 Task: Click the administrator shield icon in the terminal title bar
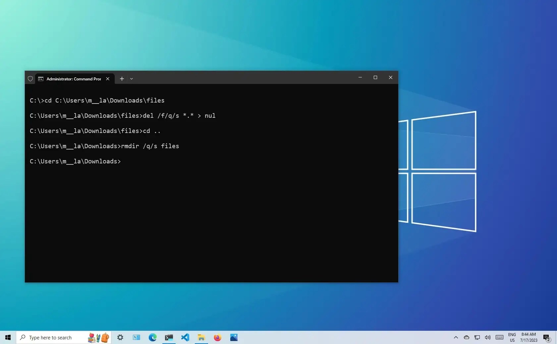tap(30, 79)
